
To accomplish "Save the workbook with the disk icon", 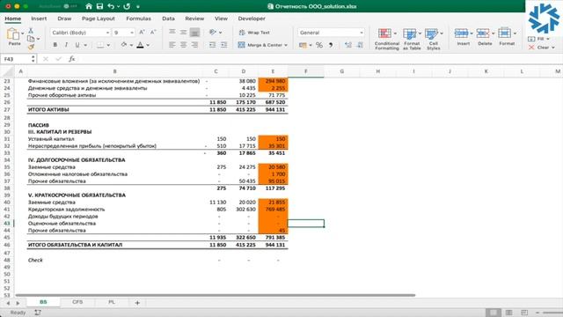I will tap(99, 6).
